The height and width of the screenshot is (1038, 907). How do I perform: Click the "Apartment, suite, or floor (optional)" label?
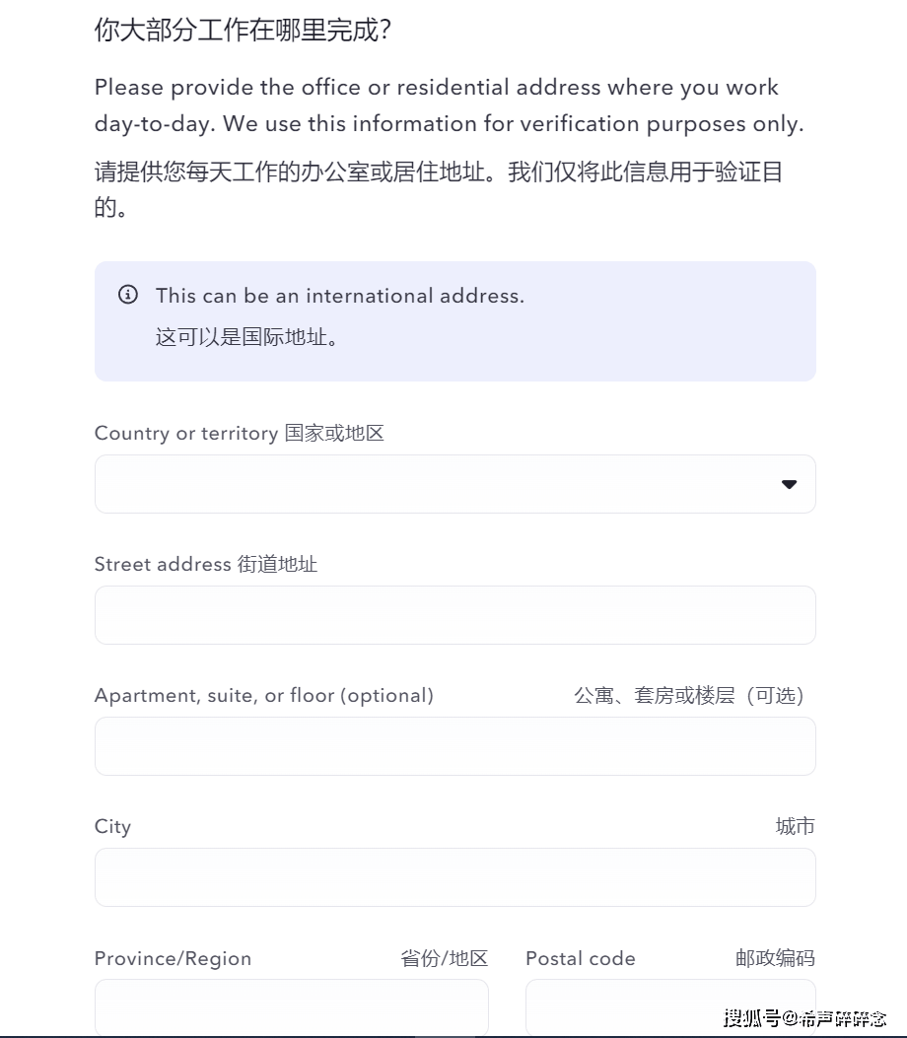263,695
